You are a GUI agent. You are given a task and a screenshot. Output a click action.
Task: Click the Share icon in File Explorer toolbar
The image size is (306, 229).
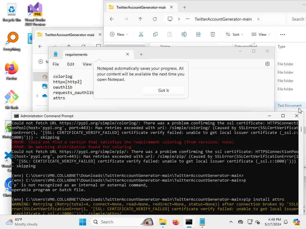point(198,35)
